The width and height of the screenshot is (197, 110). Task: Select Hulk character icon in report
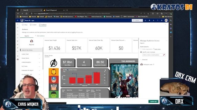pos(54,94)
